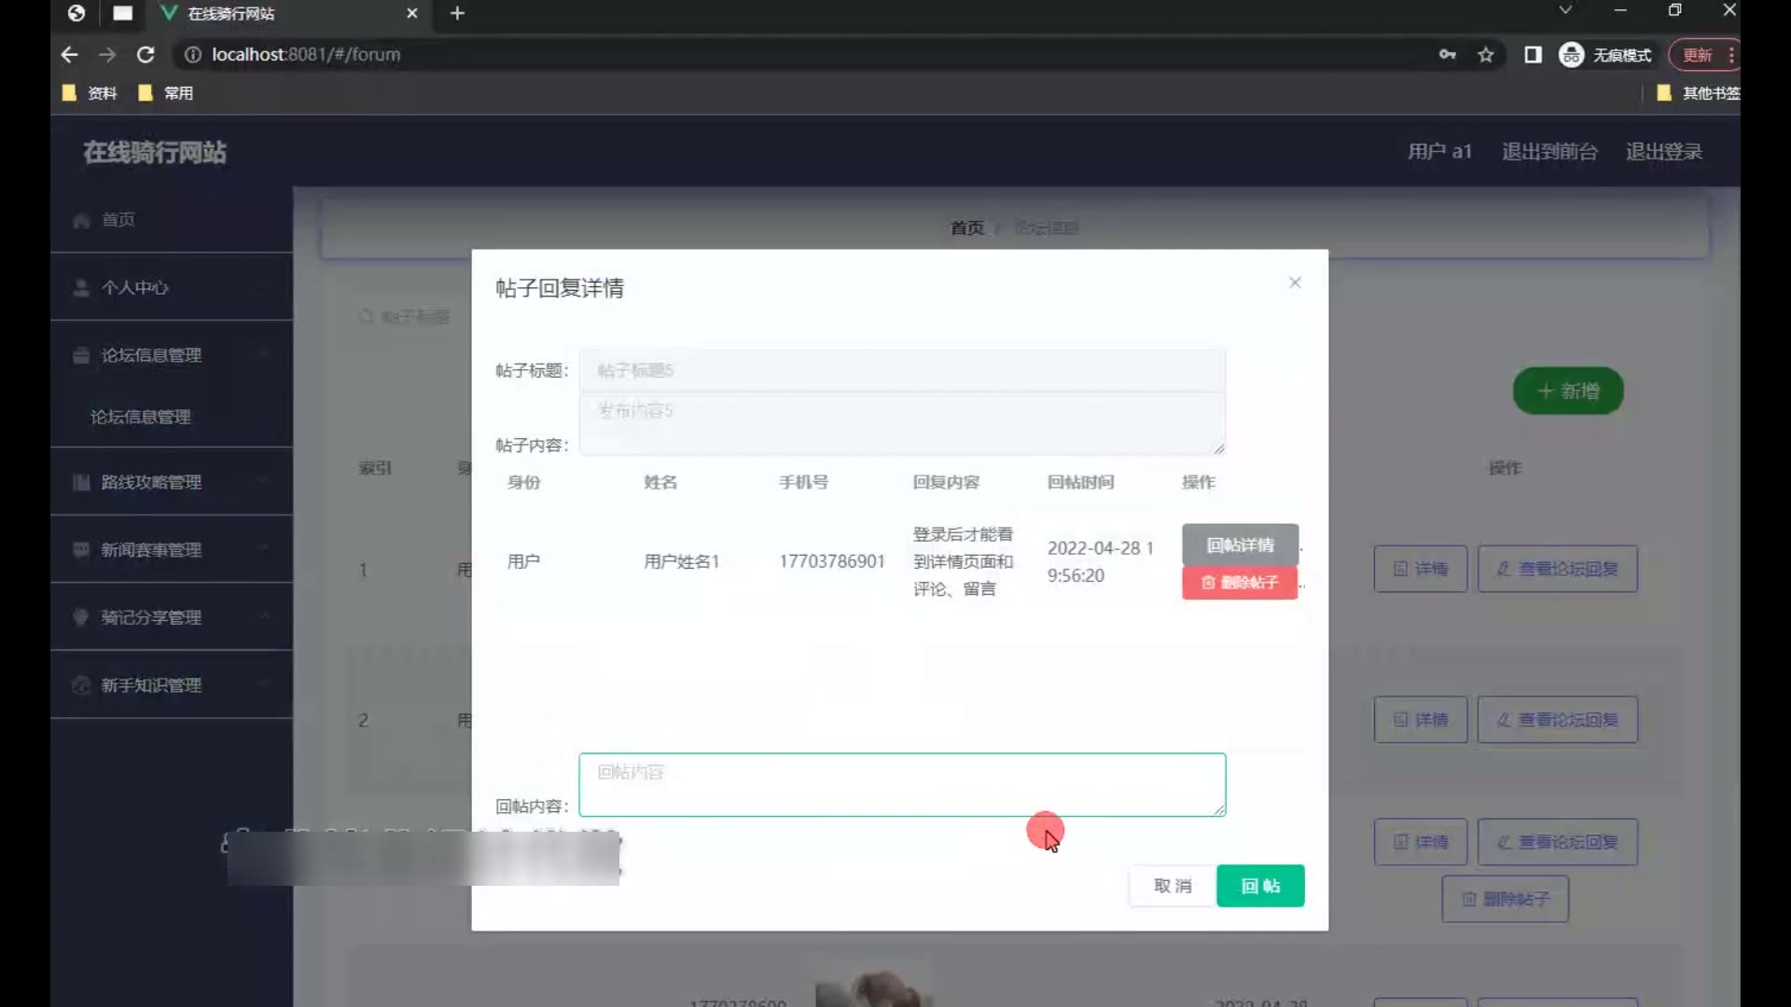Collapse 论坛信息管理 sidebar menu
The width and height of the screenshot is (1791, 1007).
pyautogui.click(x=151, y=355)
